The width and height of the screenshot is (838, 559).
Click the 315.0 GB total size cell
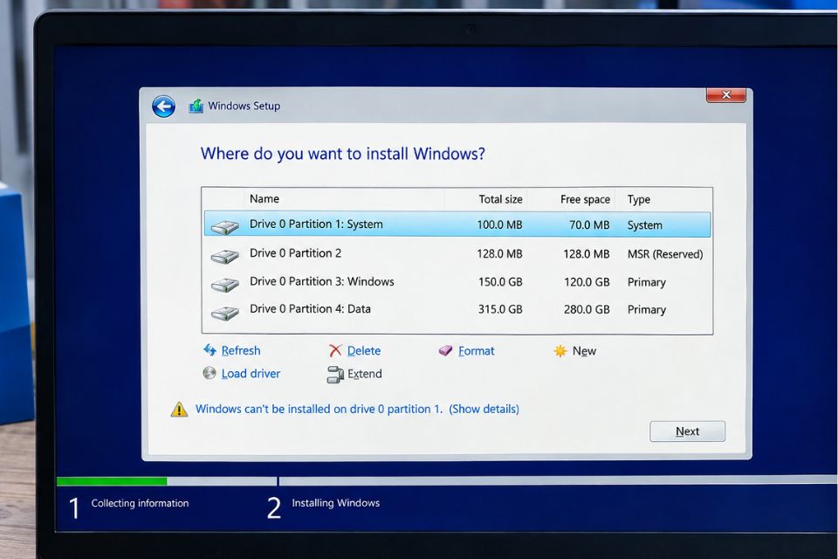coord(500,309)
